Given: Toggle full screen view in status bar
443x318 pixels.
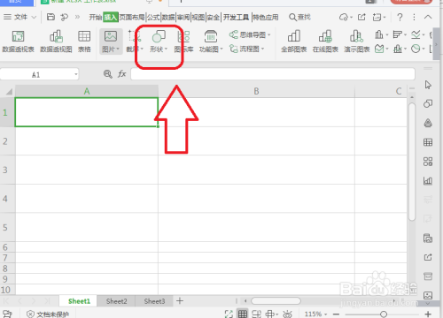Looking at the screenshot, I should [x=229, y=314].
